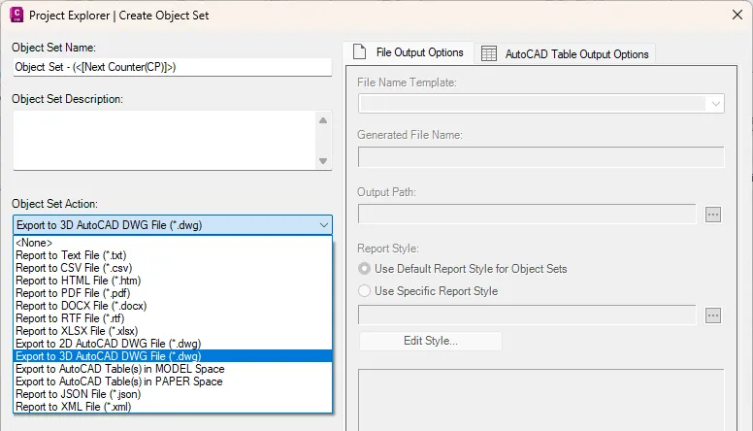
Task: Open the File Name Template dropdown
Action: [x=715, y=104]
